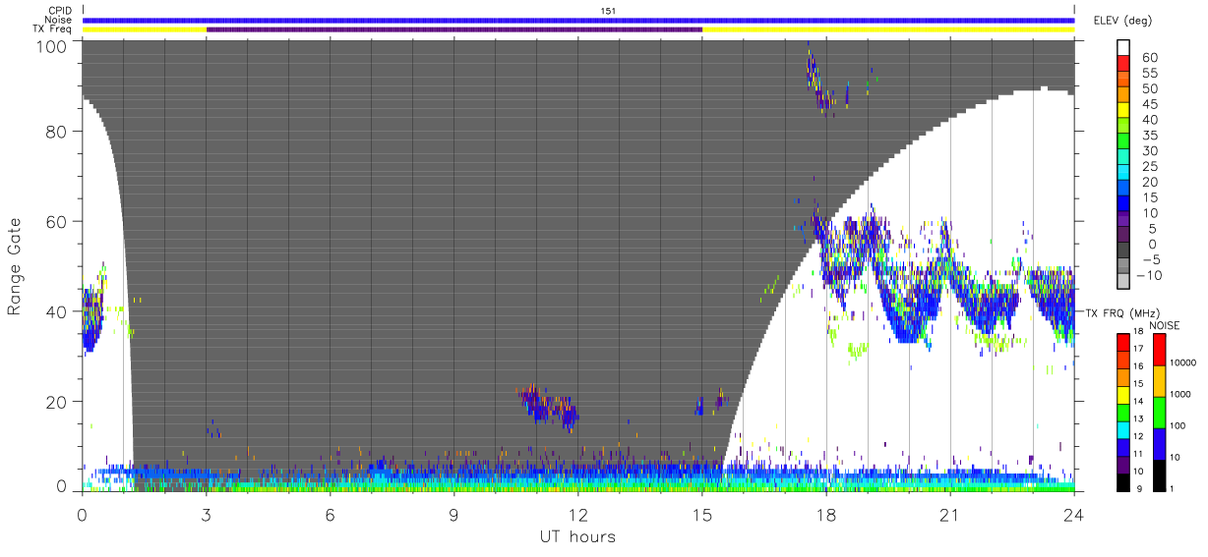Click the Range Gate axis title
Screen dimensions: 1208x557
coord(16,267)
